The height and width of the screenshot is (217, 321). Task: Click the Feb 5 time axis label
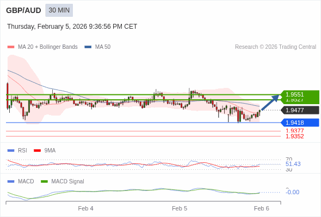[180, 208]
